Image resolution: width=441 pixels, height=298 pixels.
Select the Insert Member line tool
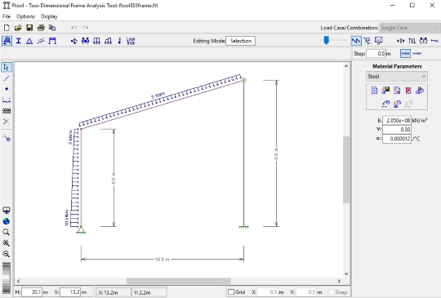click(x=7, y=78)
